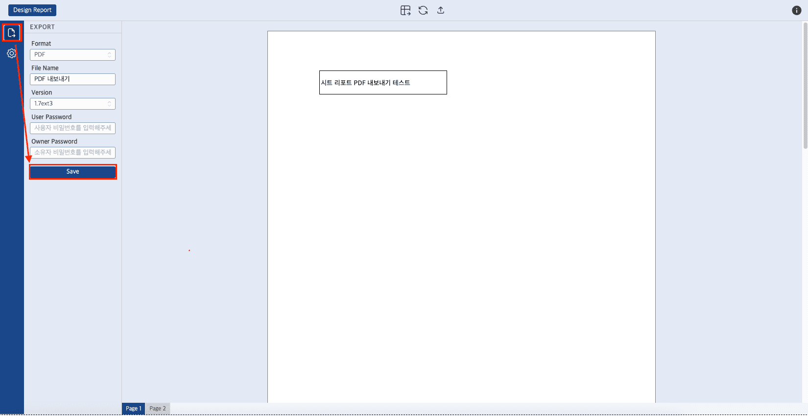
Task: Refresh the report with circular arrows icon
Action: (423, 10)
